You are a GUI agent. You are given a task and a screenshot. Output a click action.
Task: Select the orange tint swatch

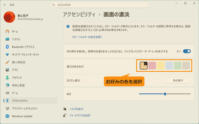144,66
